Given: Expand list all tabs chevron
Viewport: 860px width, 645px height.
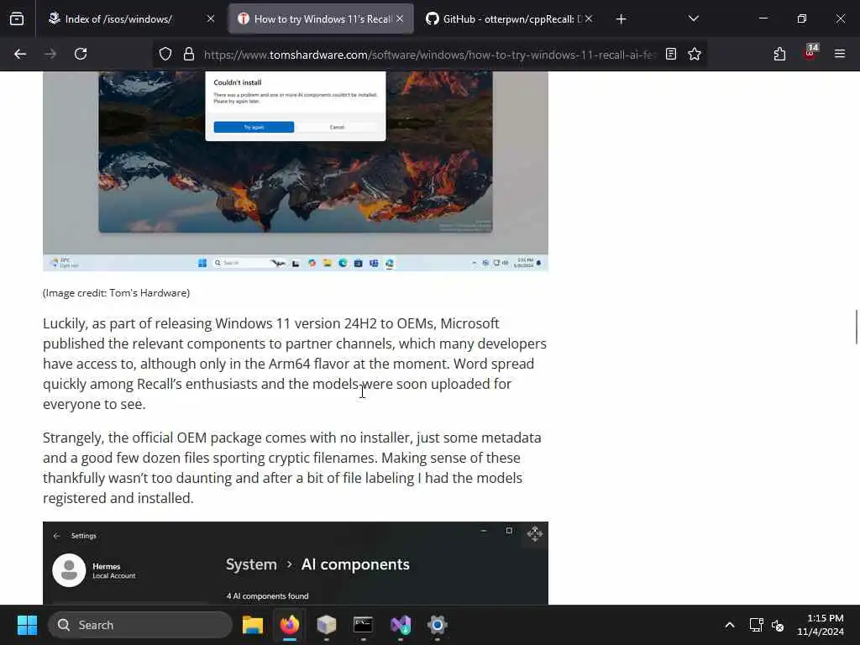Looking at the screenshot, I should tap(693, 19).
